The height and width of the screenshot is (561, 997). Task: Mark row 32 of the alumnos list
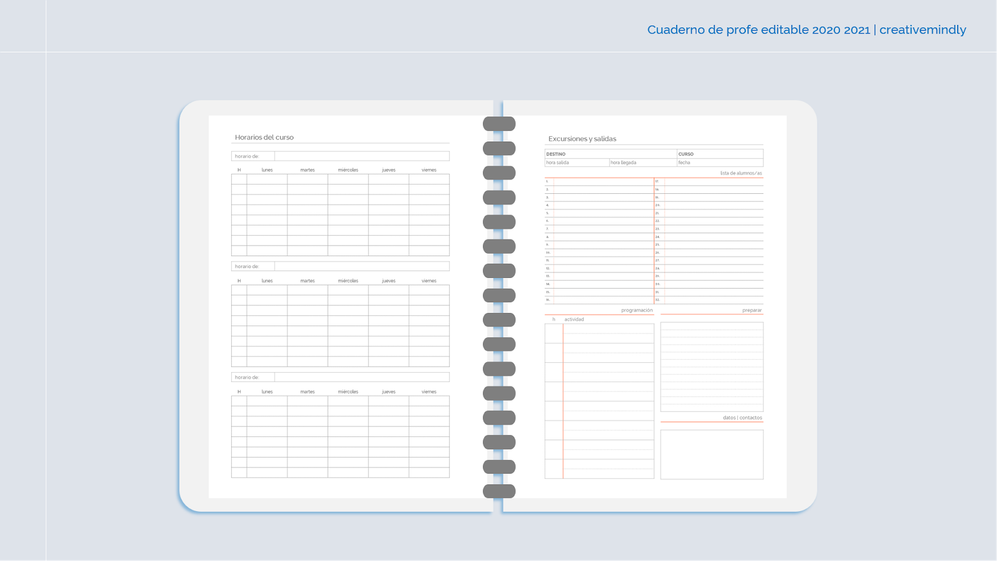[710, 299]
